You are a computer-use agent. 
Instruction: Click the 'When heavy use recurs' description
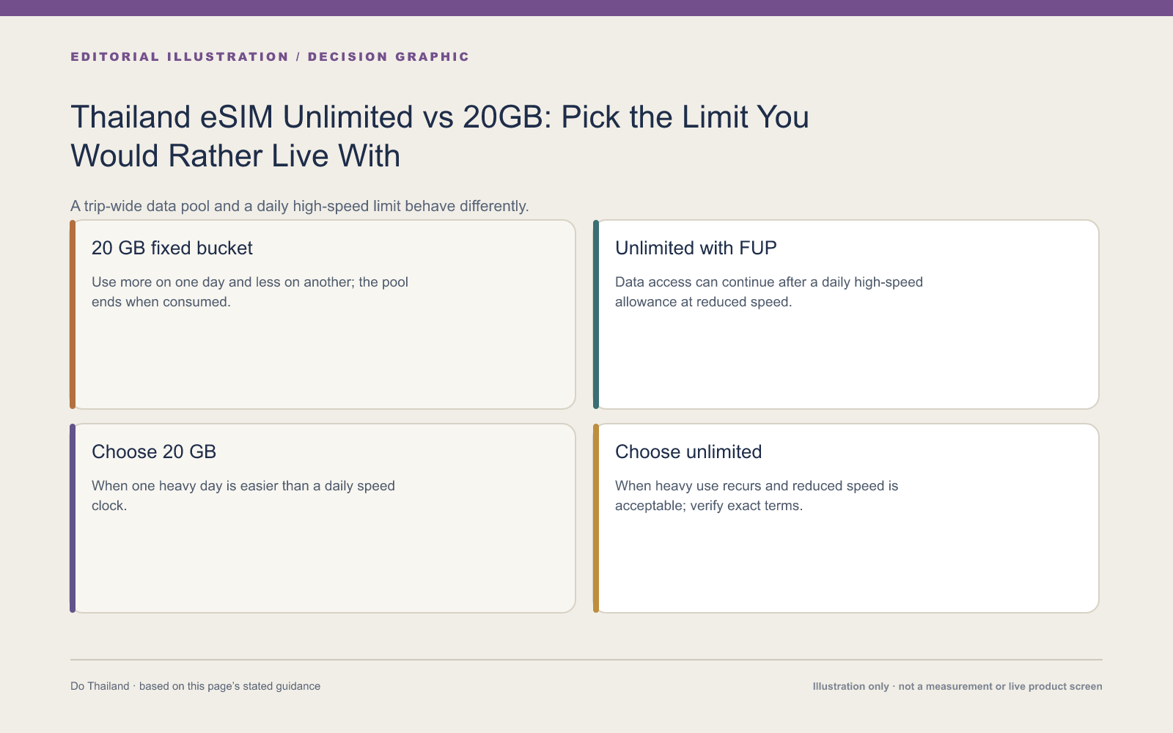(x=757, y=496)
